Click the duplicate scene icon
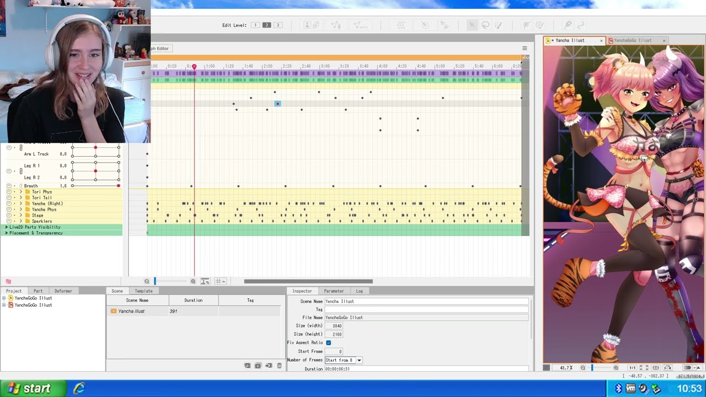This screenshot has height=397, width=706. click(x=258, y=366)
